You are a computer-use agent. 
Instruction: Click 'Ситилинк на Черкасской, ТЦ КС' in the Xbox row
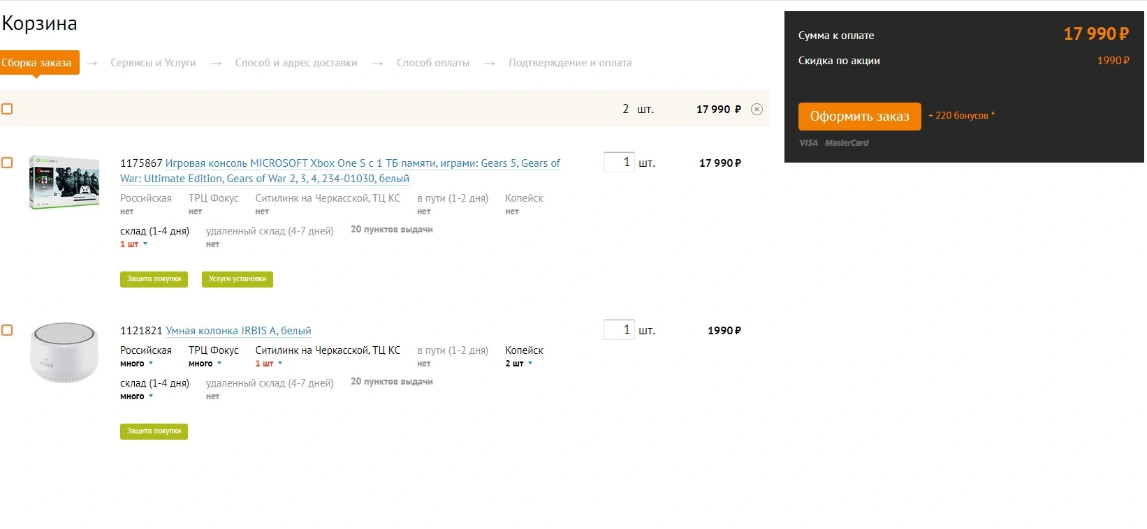[328, 198]
